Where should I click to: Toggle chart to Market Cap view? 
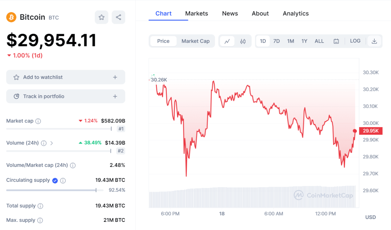(x=195, y=41)
